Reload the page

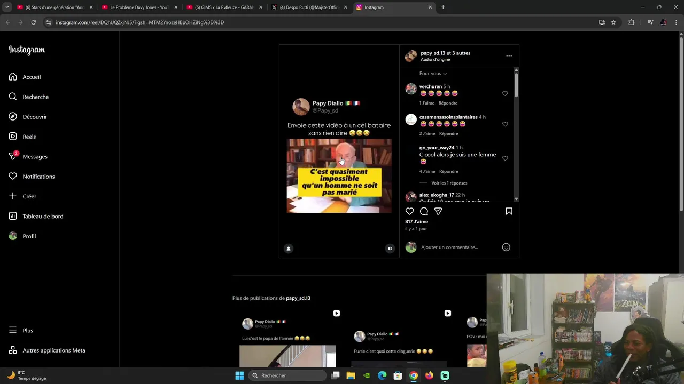tap(33, 22)
